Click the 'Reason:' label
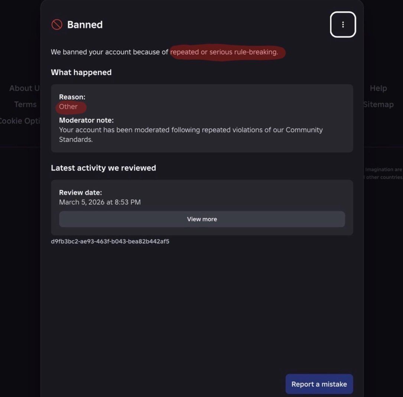This screenshot has width=403, height=397. (72, 97)
